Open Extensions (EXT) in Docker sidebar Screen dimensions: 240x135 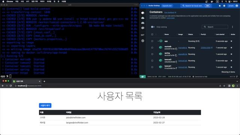pos(142,35)
